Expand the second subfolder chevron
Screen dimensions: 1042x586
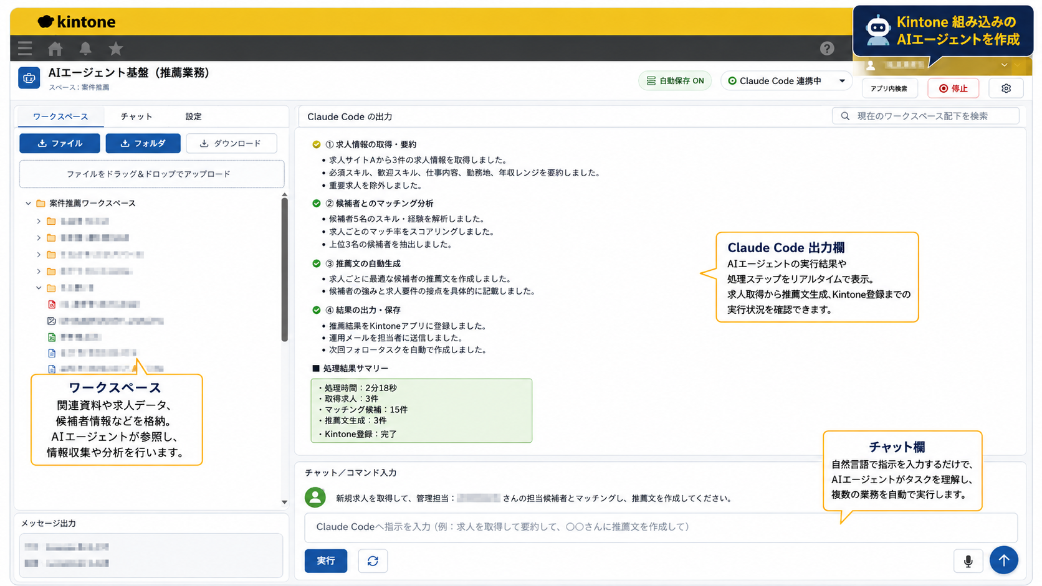click(x=39, y=238)
